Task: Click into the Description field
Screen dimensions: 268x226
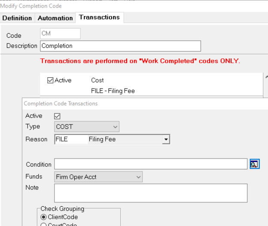Action: point(120,46)
